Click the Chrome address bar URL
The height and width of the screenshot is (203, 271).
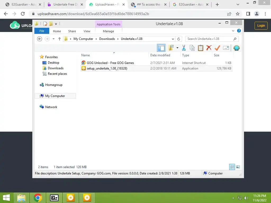93,14
